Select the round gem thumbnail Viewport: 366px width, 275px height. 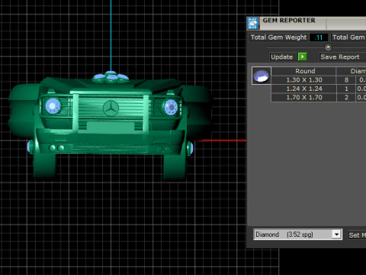262,76
